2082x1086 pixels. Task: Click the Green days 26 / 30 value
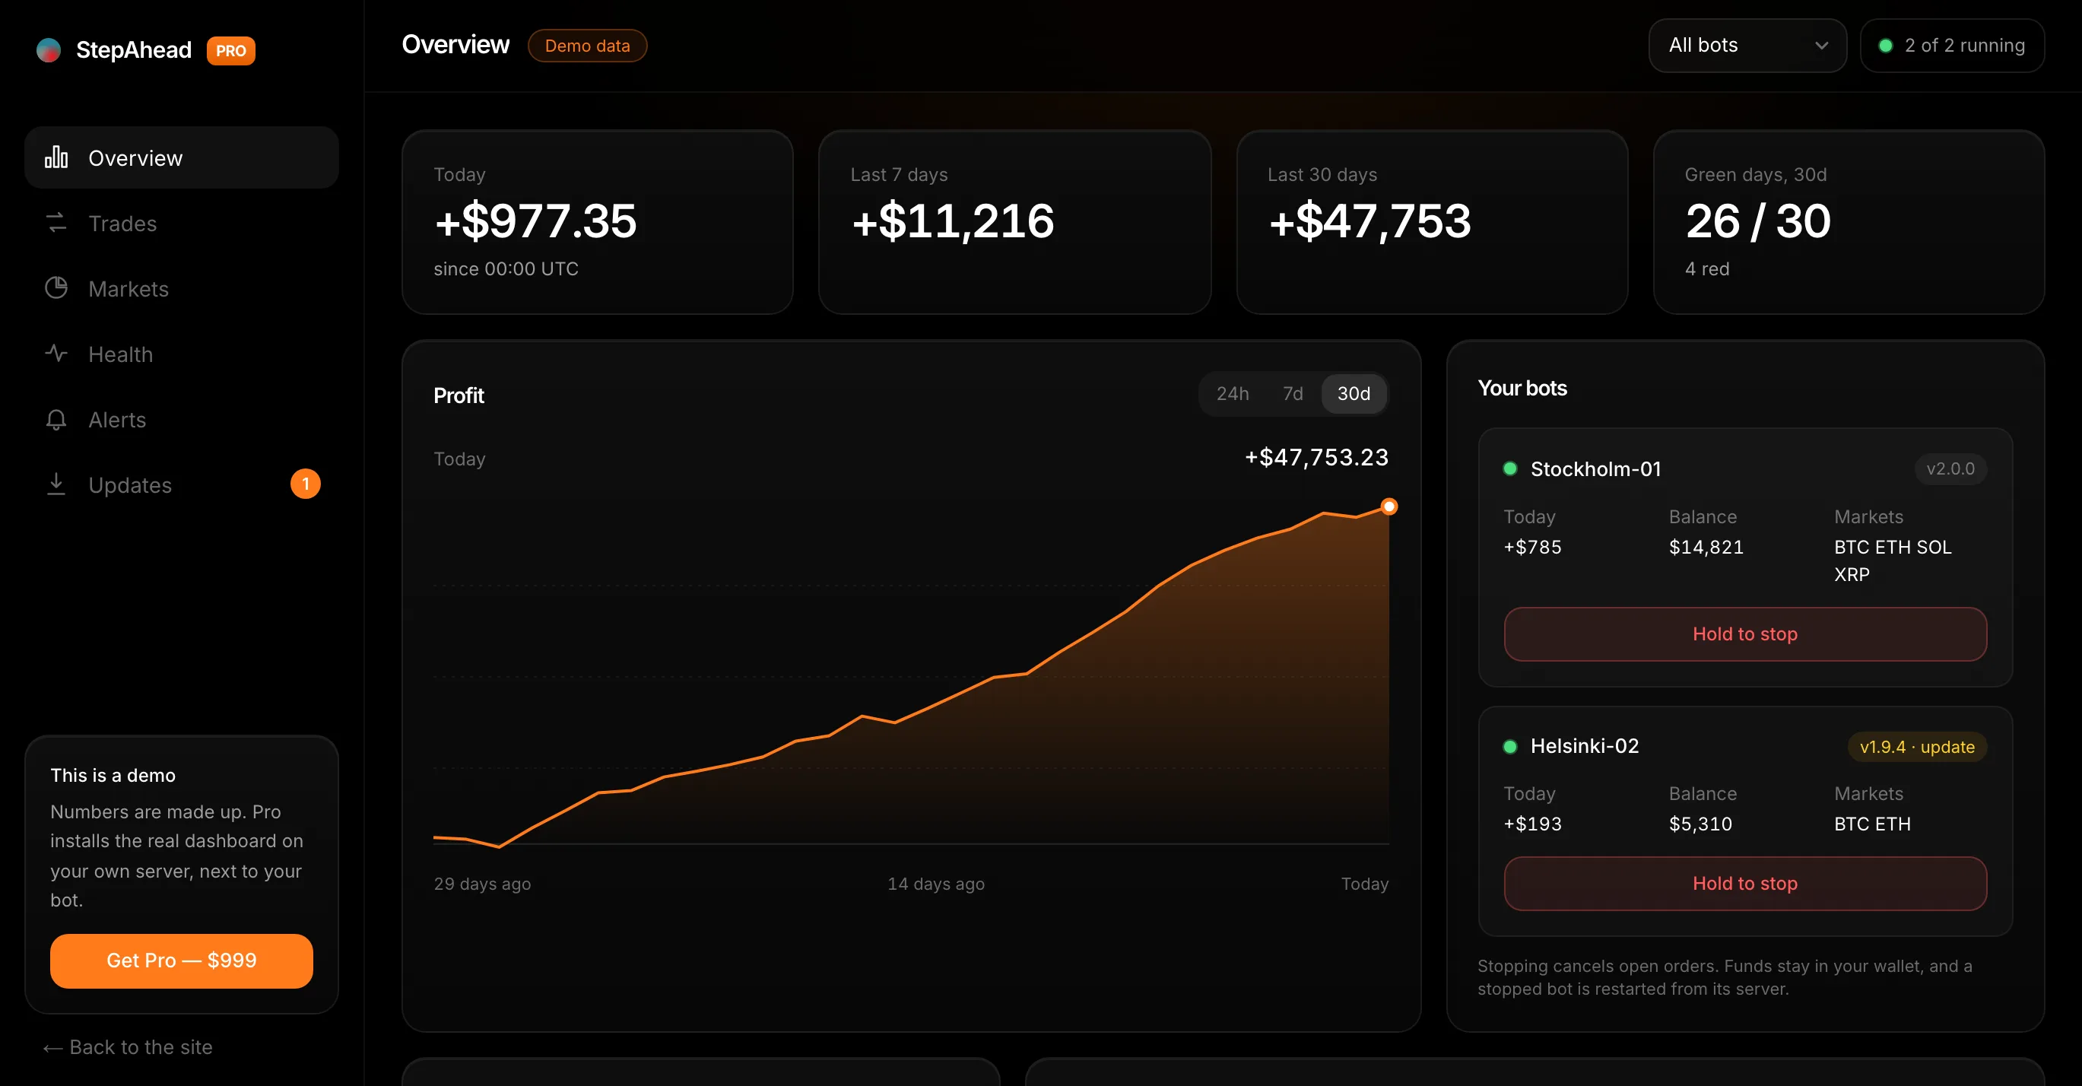pos(1758,221)
